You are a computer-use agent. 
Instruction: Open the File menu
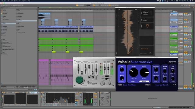click(9, 1)
